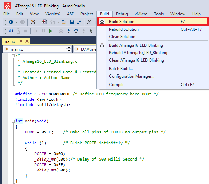Close the open Build menu

[x=104, y=14]
